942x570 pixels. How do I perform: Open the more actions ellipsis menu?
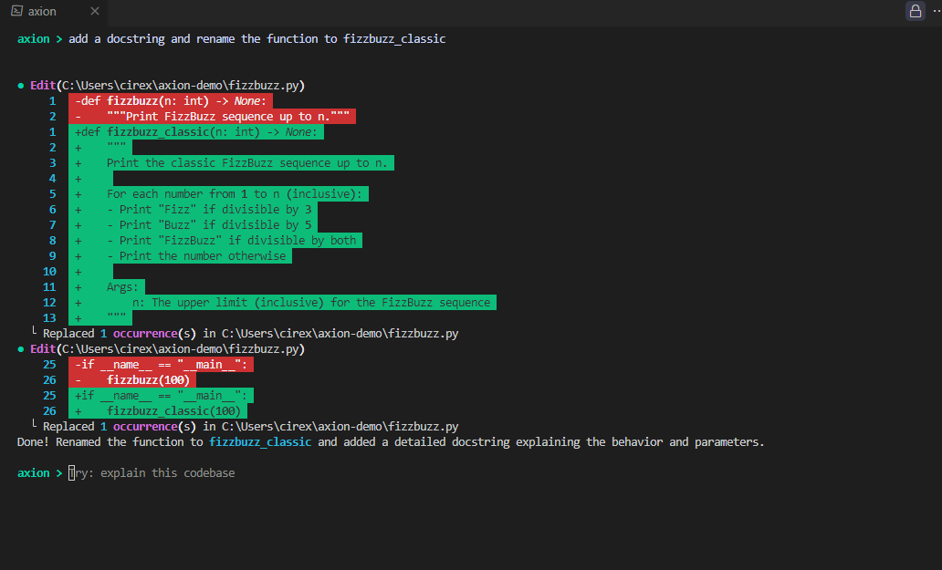(x=937, y=11)
